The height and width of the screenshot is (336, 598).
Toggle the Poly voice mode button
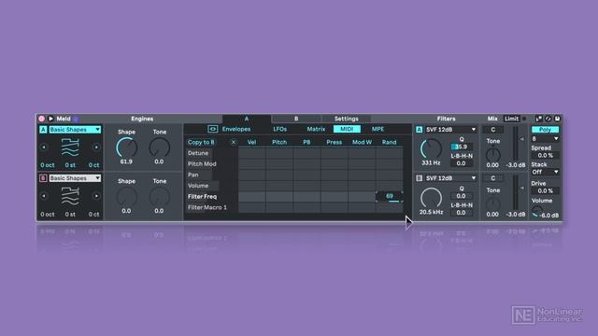click(x=545, y=130)
